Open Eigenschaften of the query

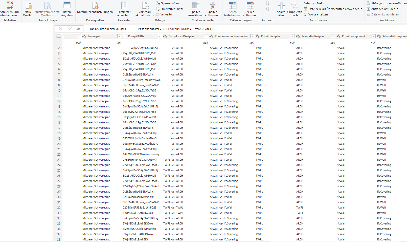167,3
